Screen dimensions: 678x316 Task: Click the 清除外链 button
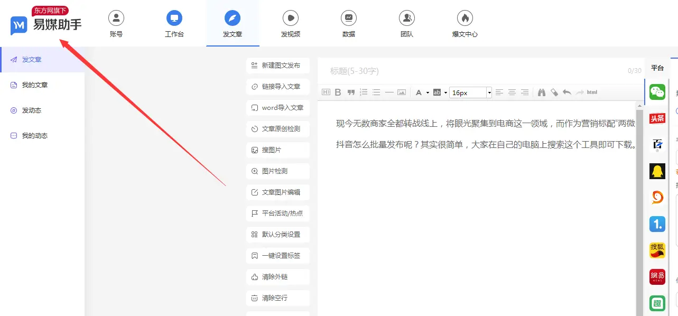tap(278, 277)
